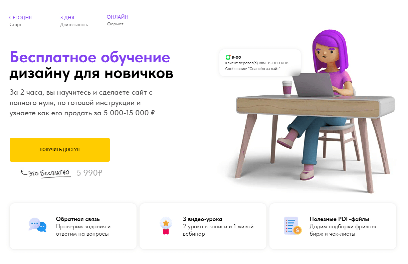Click the Бесплатное обучение purple heading

(90, 57)
